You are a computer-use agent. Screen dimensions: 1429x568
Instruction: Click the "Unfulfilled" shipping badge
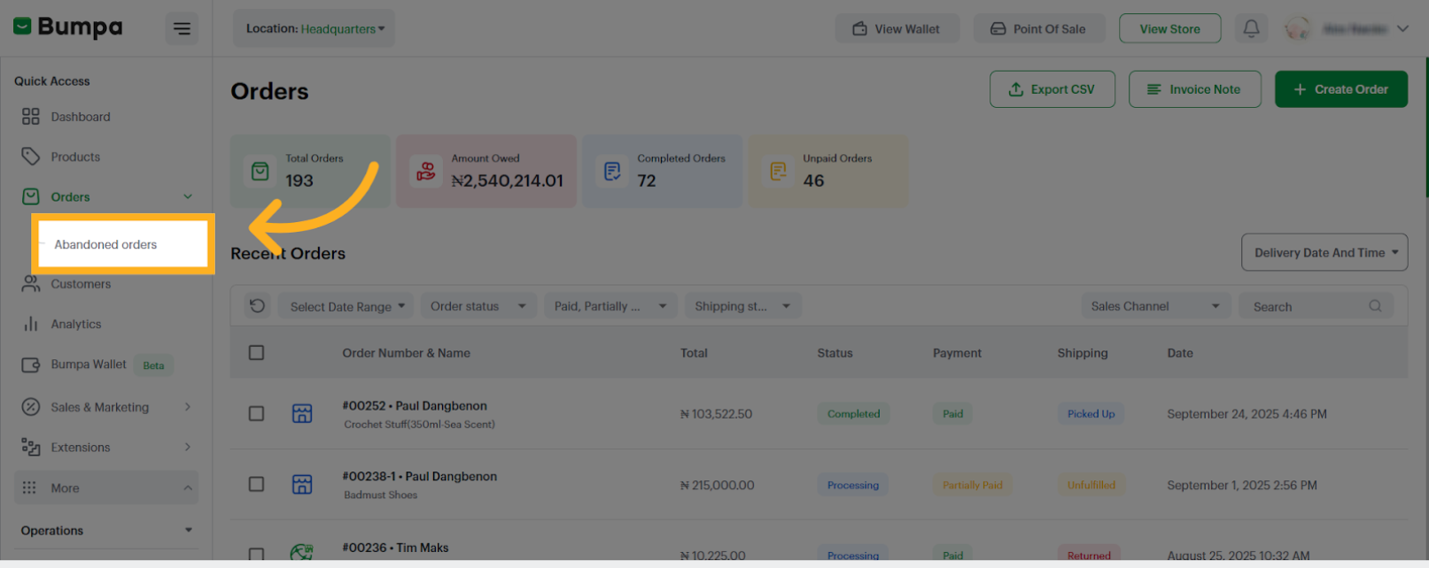tap(1091, 485)
